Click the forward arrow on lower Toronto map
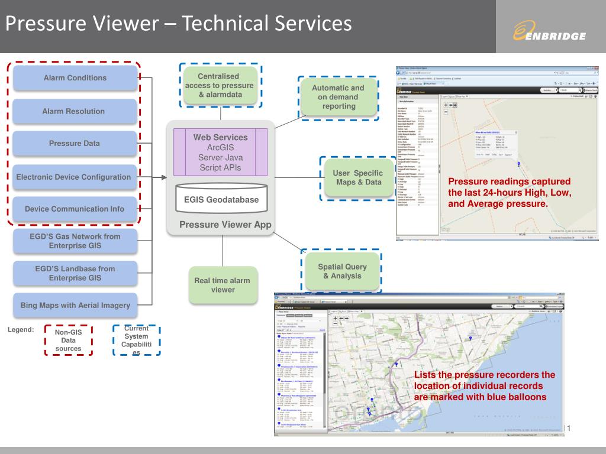This screenshot has height=454, width=606. (x=347, y=318)
